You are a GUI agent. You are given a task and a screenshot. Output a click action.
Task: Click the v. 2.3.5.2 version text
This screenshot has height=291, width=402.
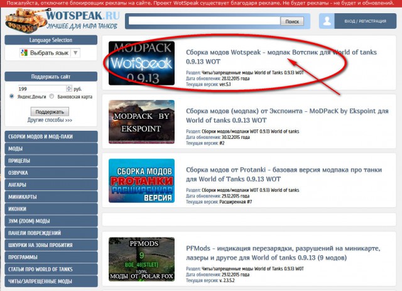[227, 280]
